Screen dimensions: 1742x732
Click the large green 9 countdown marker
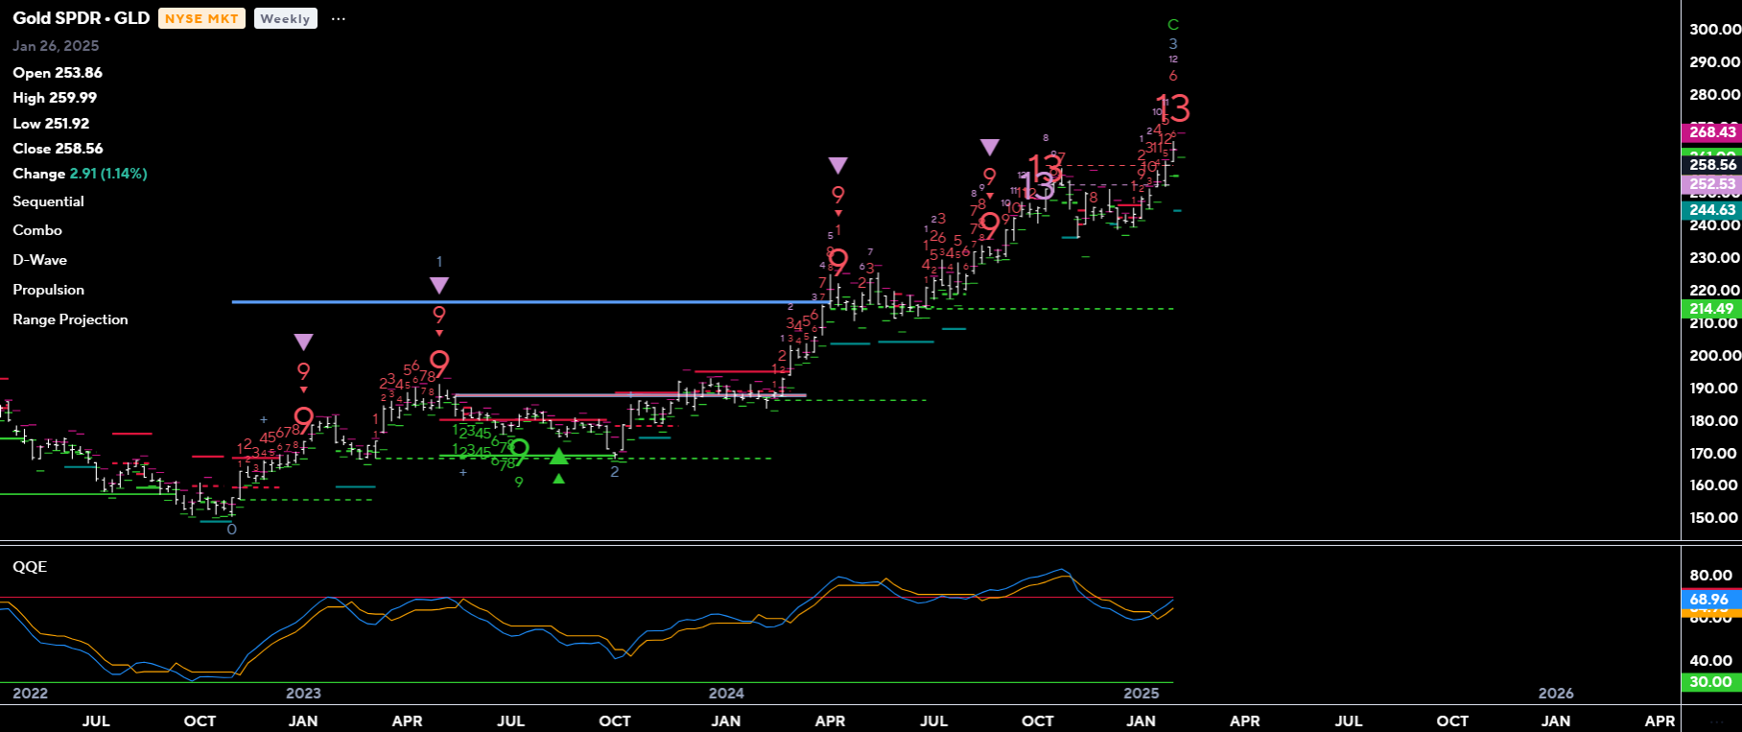519,449
